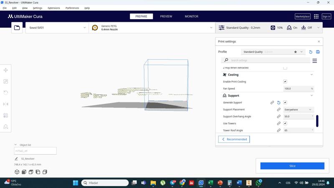This screenshot has height=188, width=334.
Task: Open the Standard Quality profile dropdown
Action: tap(273, 52)
